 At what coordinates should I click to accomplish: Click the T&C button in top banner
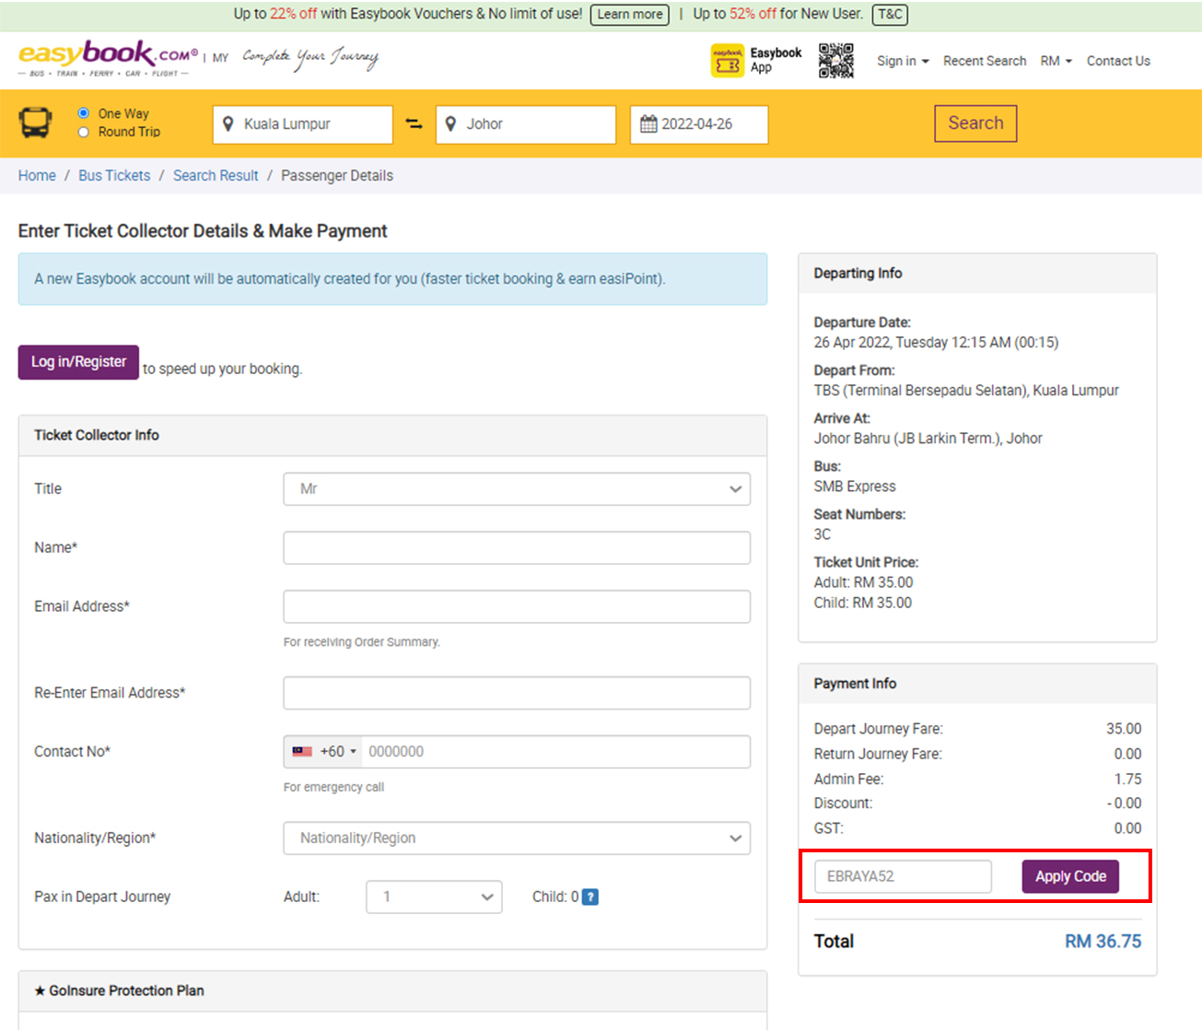click(890, 14)
